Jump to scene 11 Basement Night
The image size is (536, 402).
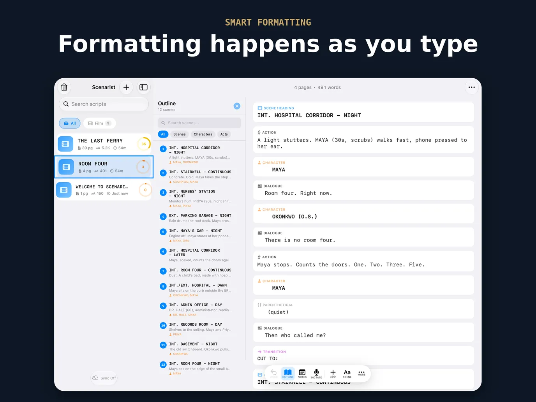pyautogui.click(x=200, y=349)
